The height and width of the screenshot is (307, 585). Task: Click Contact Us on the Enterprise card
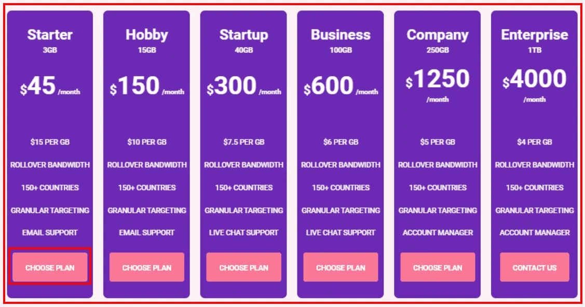[534, 268]
